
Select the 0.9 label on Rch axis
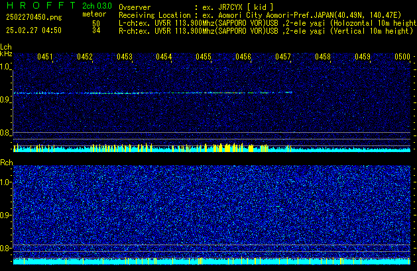click(5, 215)
